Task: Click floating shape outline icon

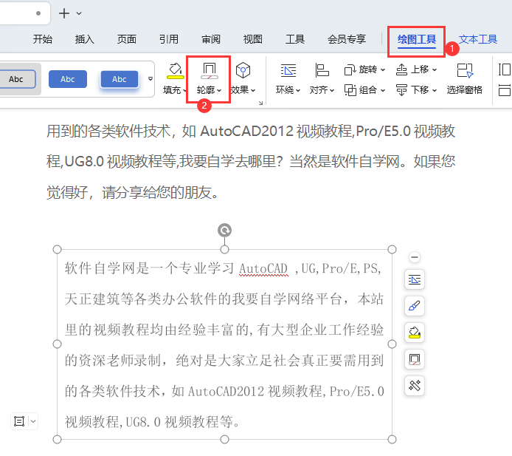Action: pos(415,359)
